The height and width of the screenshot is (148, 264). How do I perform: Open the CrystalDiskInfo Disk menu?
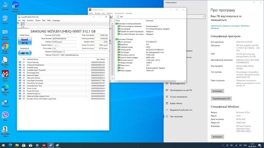pyautogui.click(x=44, y=20)
